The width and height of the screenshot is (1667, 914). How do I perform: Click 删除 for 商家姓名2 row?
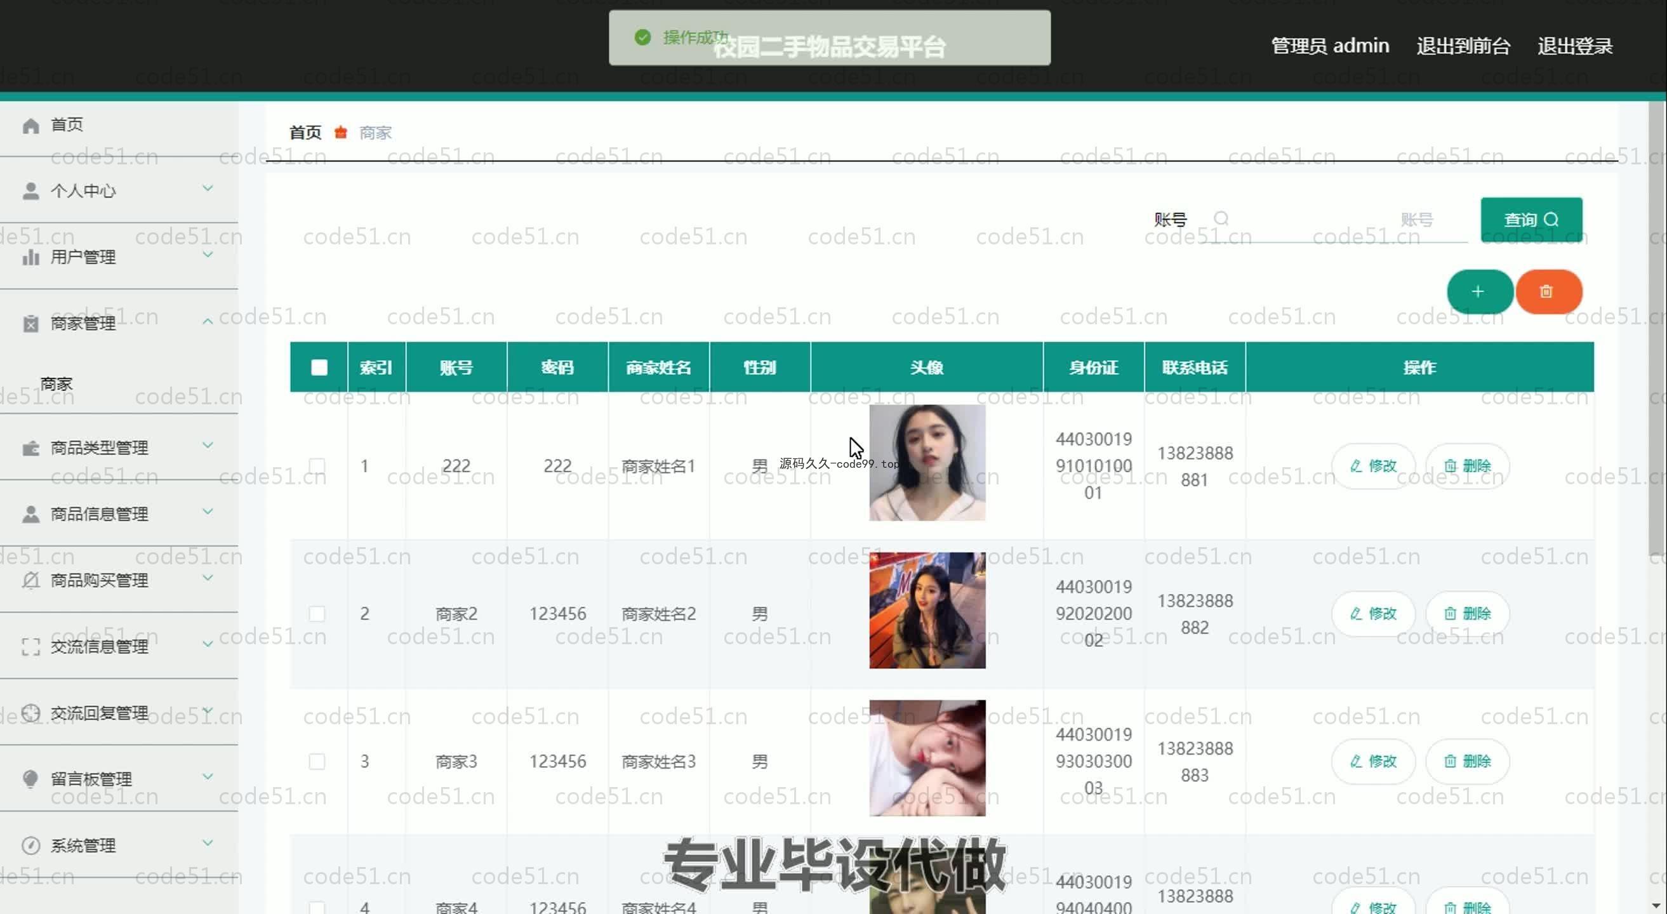pos(1468,613)
